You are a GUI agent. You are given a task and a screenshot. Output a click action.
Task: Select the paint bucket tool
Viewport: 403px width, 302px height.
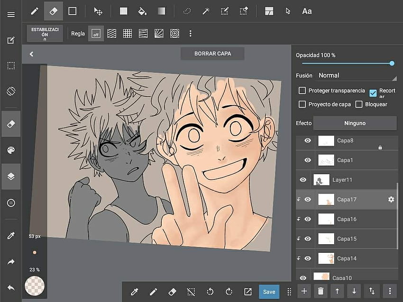[142, 11]
